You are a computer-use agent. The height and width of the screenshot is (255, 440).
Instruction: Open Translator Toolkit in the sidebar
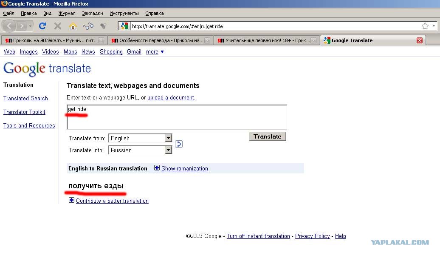point(24,112)
